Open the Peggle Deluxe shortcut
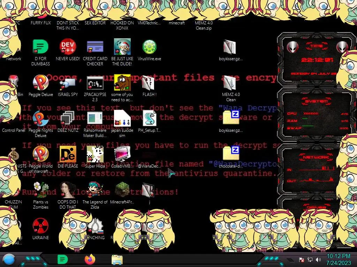This screenshot has height=267, width=357. point(40,82)
